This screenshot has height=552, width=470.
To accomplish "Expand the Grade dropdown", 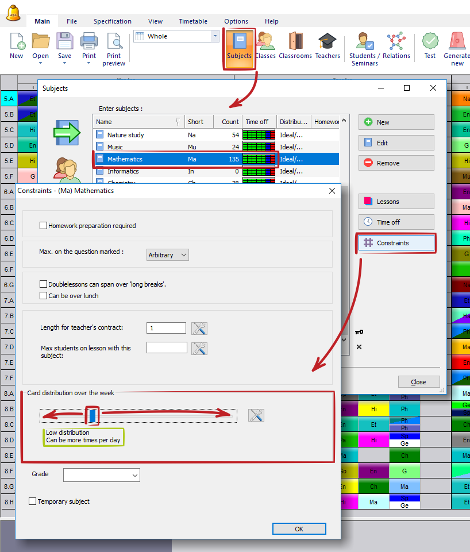I will point(102,475).
